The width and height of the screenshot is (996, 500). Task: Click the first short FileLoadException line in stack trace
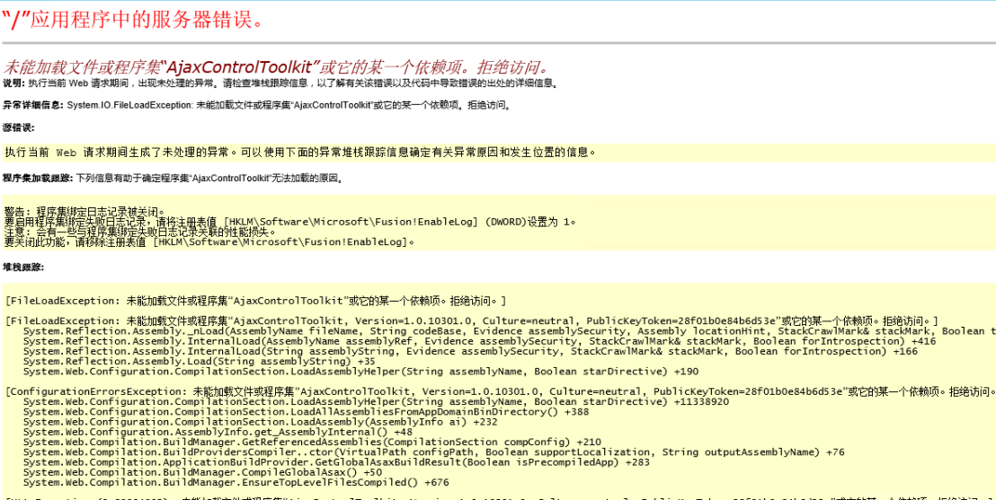[255, 300]
